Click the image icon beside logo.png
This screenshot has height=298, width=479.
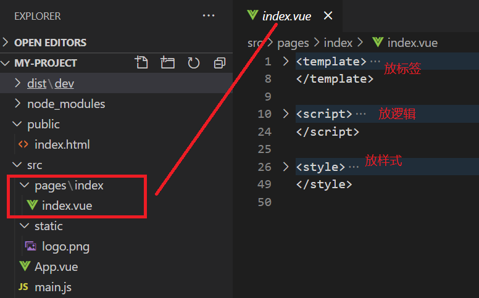[30, 246]
